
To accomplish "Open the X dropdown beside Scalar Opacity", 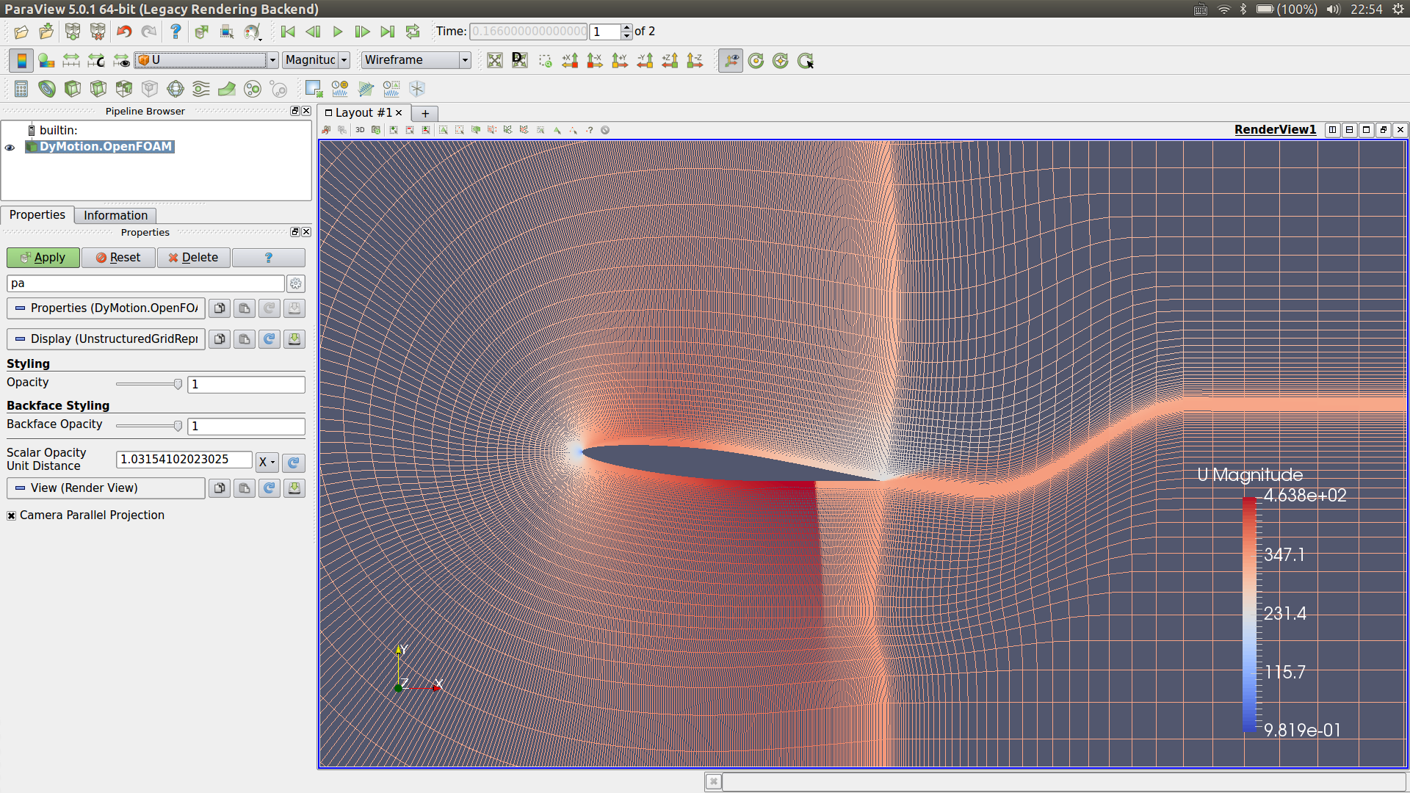I will pos(267,462).
